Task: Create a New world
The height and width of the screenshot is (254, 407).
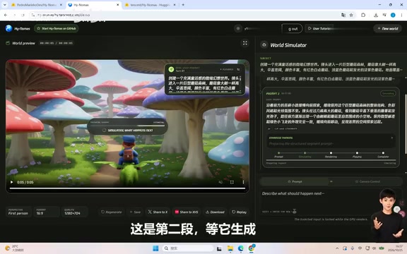Action: (388, 28)
